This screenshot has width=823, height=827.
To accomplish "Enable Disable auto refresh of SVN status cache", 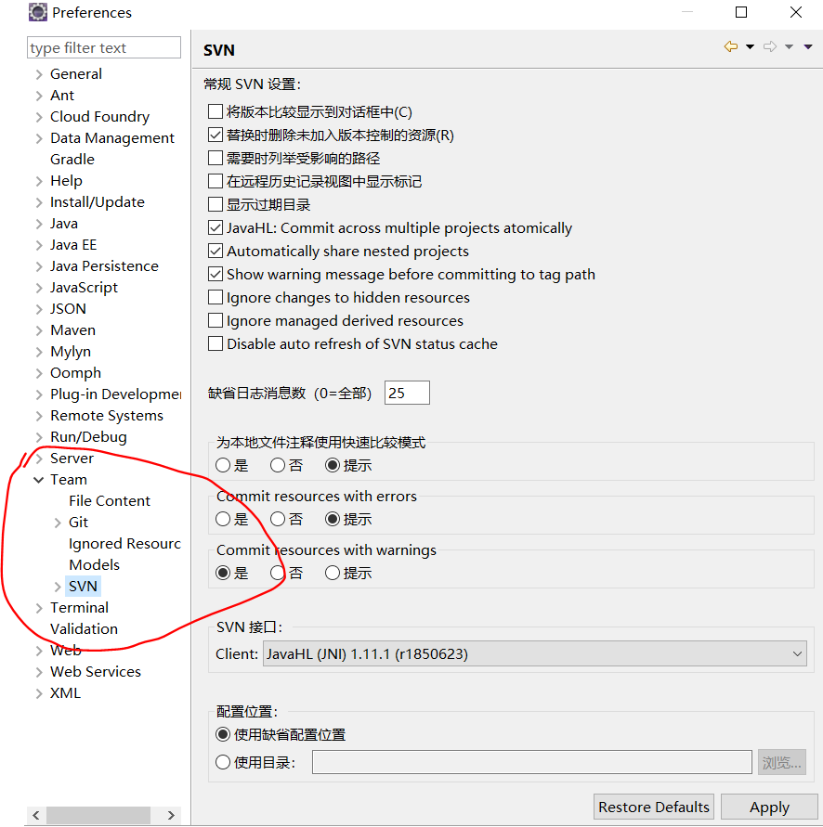I will coord(216,343).
